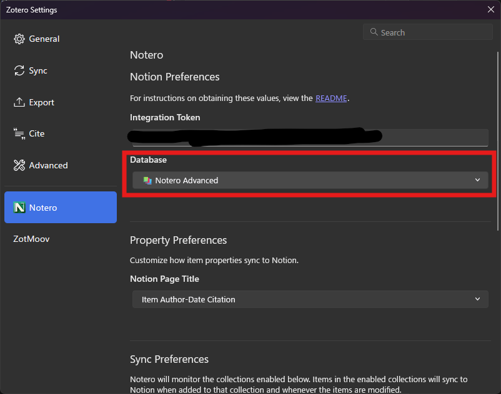Click the vertical scrollbar on the right
The image size is (501, 394).
click(497, 125)
